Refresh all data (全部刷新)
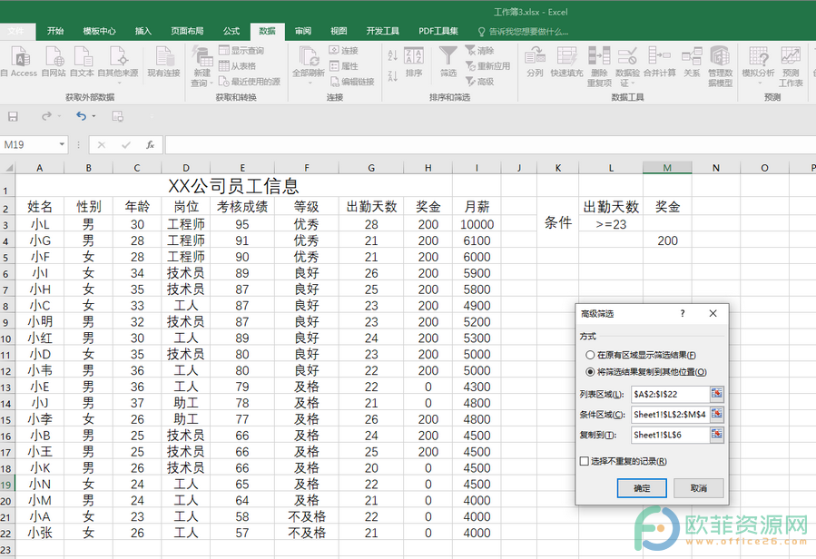 pos(309,62)
